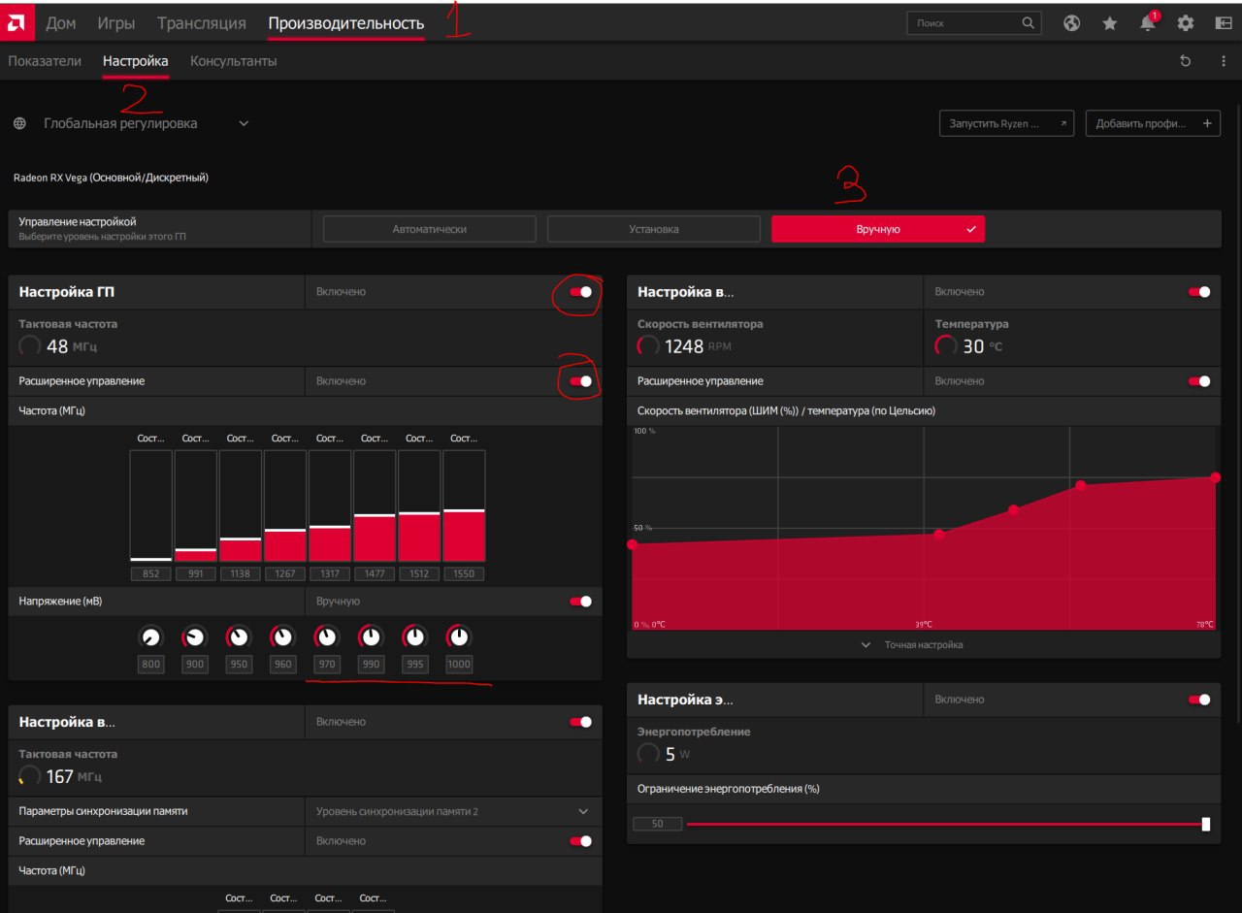Open the Трансляция tab
Image resolution: width=1242 pixels, height=913 pixels.
click(202, 23)
